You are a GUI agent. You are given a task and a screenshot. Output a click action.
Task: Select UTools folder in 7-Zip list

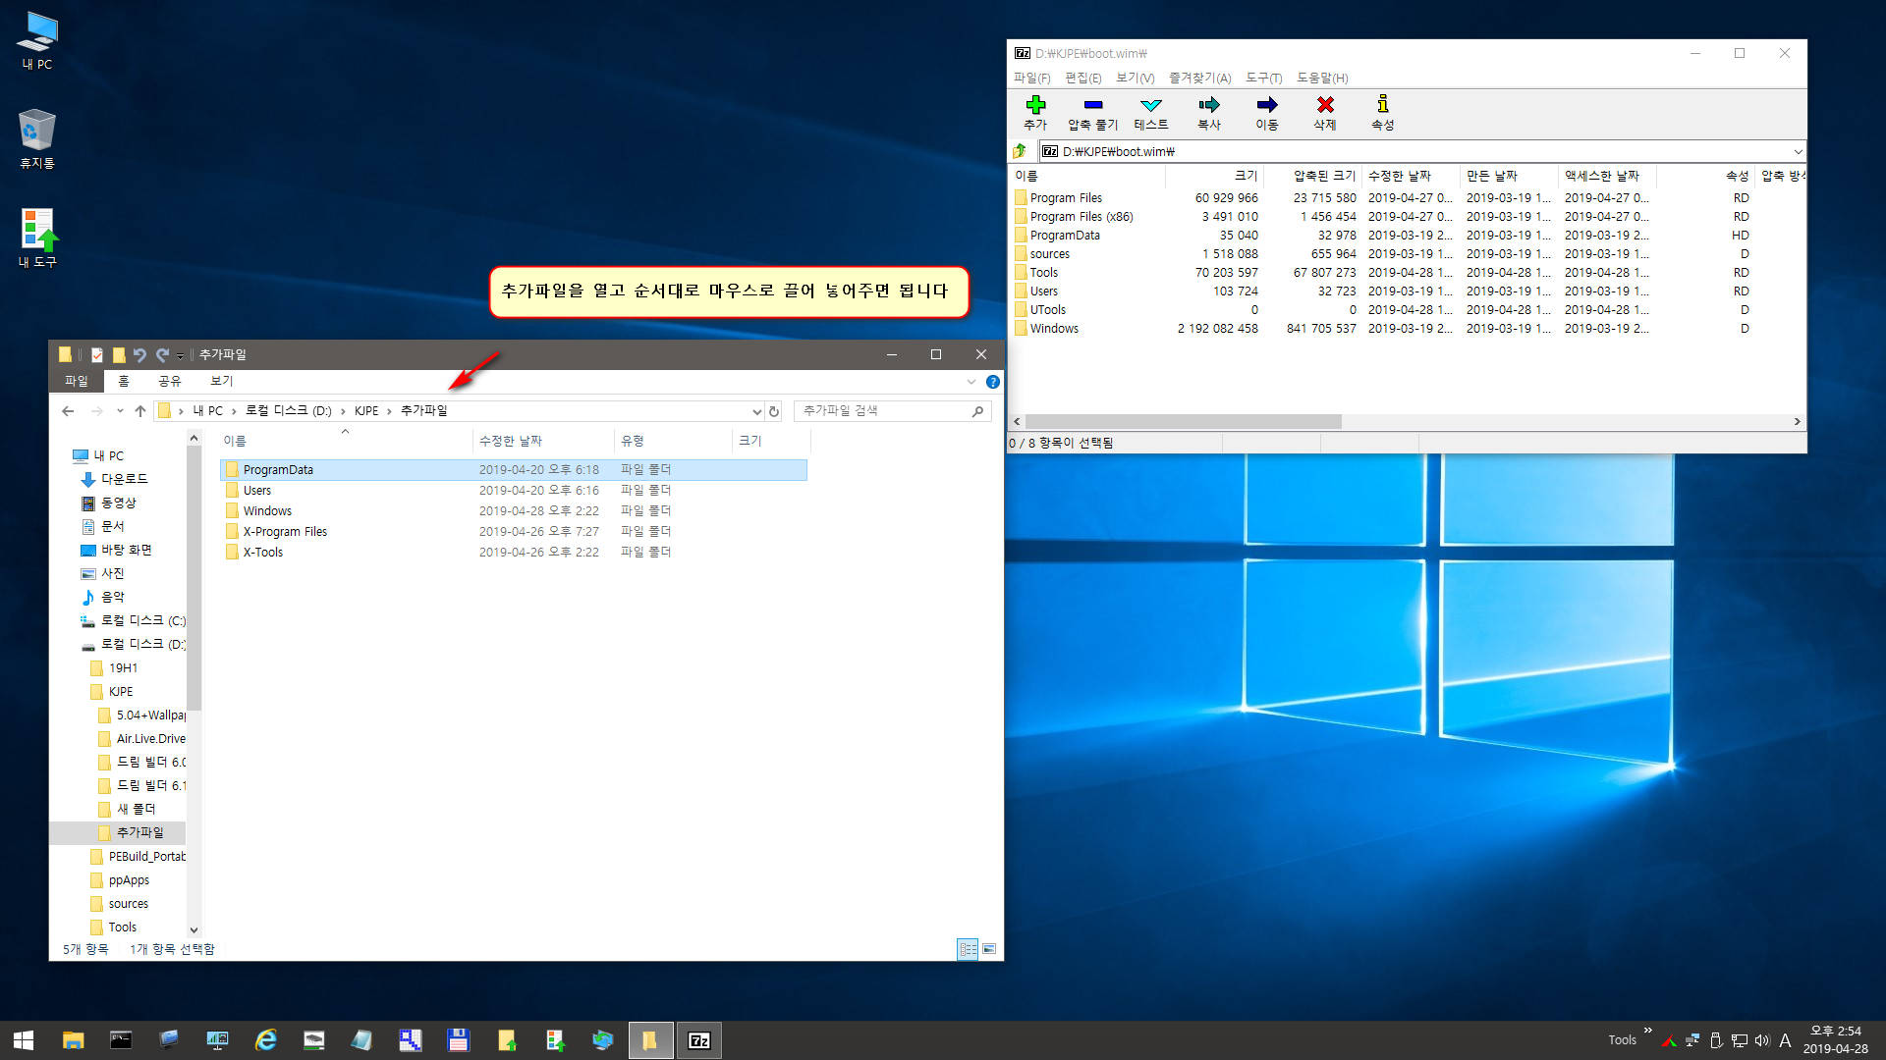pyautogui.click(x=1047, y=310)
